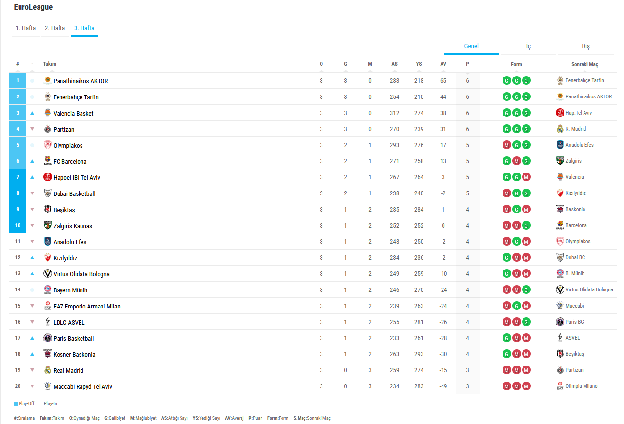Click Paris BC logo in next match column
This screenshot has width=624, height=424.
pos(560,322)
